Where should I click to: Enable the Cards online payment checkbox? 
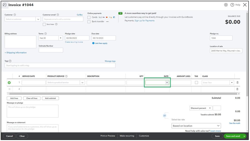(89, 17)
